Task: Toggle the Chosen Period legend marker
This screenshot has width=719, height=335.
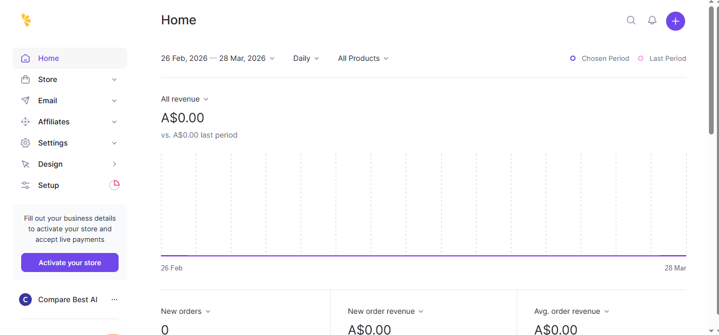Action: pyautogui.click(x=573, y=58)
